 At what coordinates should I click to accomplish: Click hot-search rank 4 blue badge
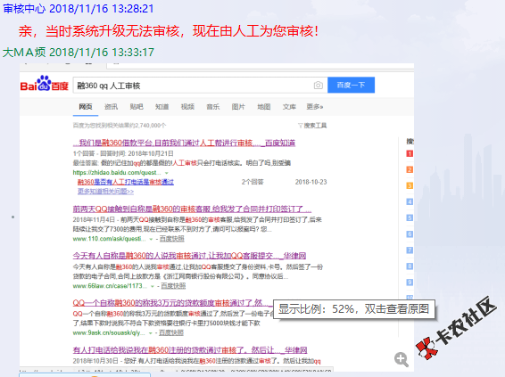click(410, 202)
